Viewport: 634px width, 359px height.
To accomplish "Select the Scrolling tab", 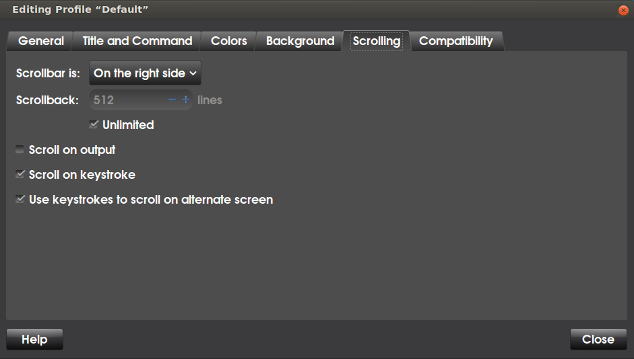I will 377,41.
